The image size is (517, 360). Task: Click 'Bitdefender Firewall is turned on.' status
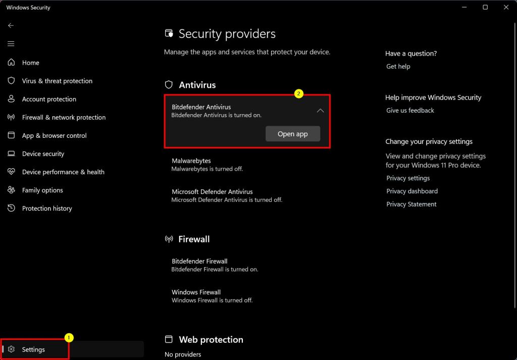click(x=215, y=269)
